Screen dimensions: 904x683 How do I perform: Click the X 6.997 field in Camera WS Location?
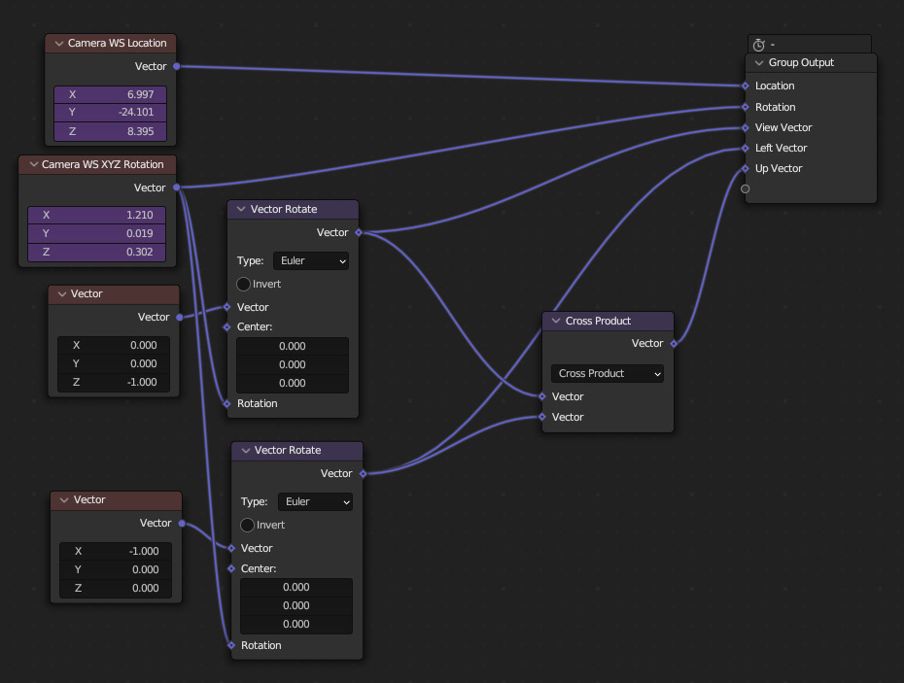coord(110,94)
